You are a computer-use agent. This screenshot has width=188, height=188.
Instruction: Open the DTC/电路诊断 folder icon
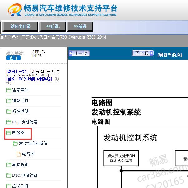coord(9,175)
